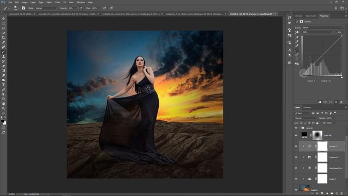This screenshot has width=348, height=196.
Task: Select the Rectangular Marquee tool
Action: point(3,23)
